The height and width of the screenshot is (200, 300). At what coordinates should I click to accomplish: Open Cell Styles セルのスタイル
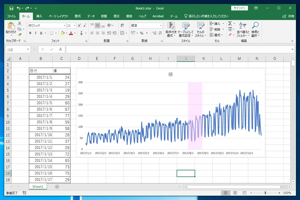pyautogui.click(x=200, y=30)
